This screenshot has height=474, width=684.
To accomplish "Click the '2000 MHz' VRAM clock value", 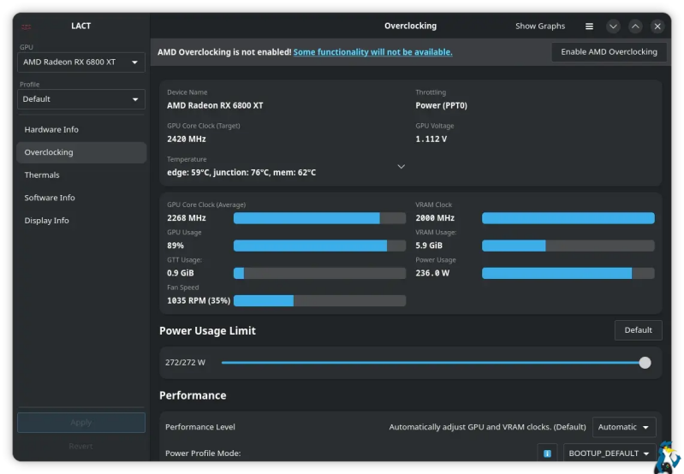I will (x=435, y=218).
